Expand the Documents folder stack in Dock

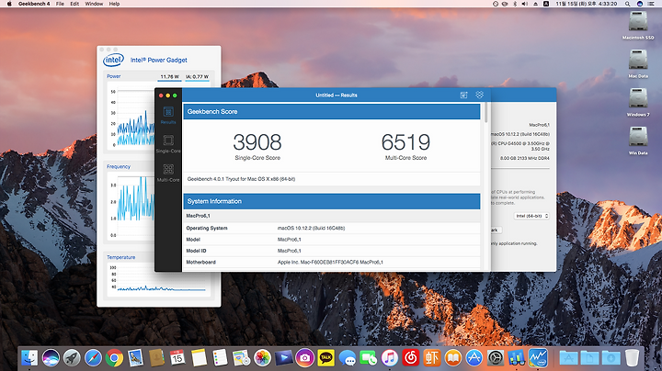coord(589,358)
